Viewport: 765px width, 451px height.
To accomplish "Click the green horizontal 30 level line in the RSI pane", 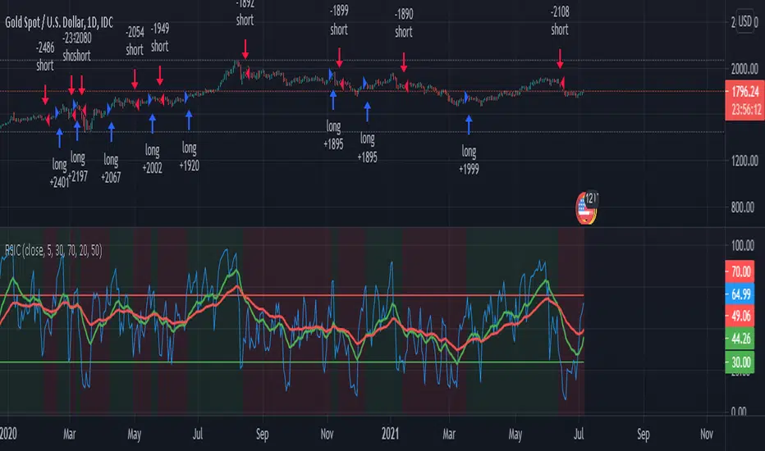I will tap(291, 362).
